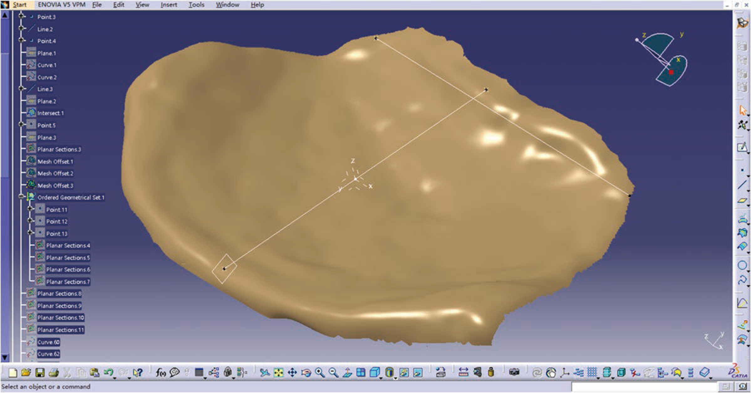Click the Save diskette icon

coord(40,373)
